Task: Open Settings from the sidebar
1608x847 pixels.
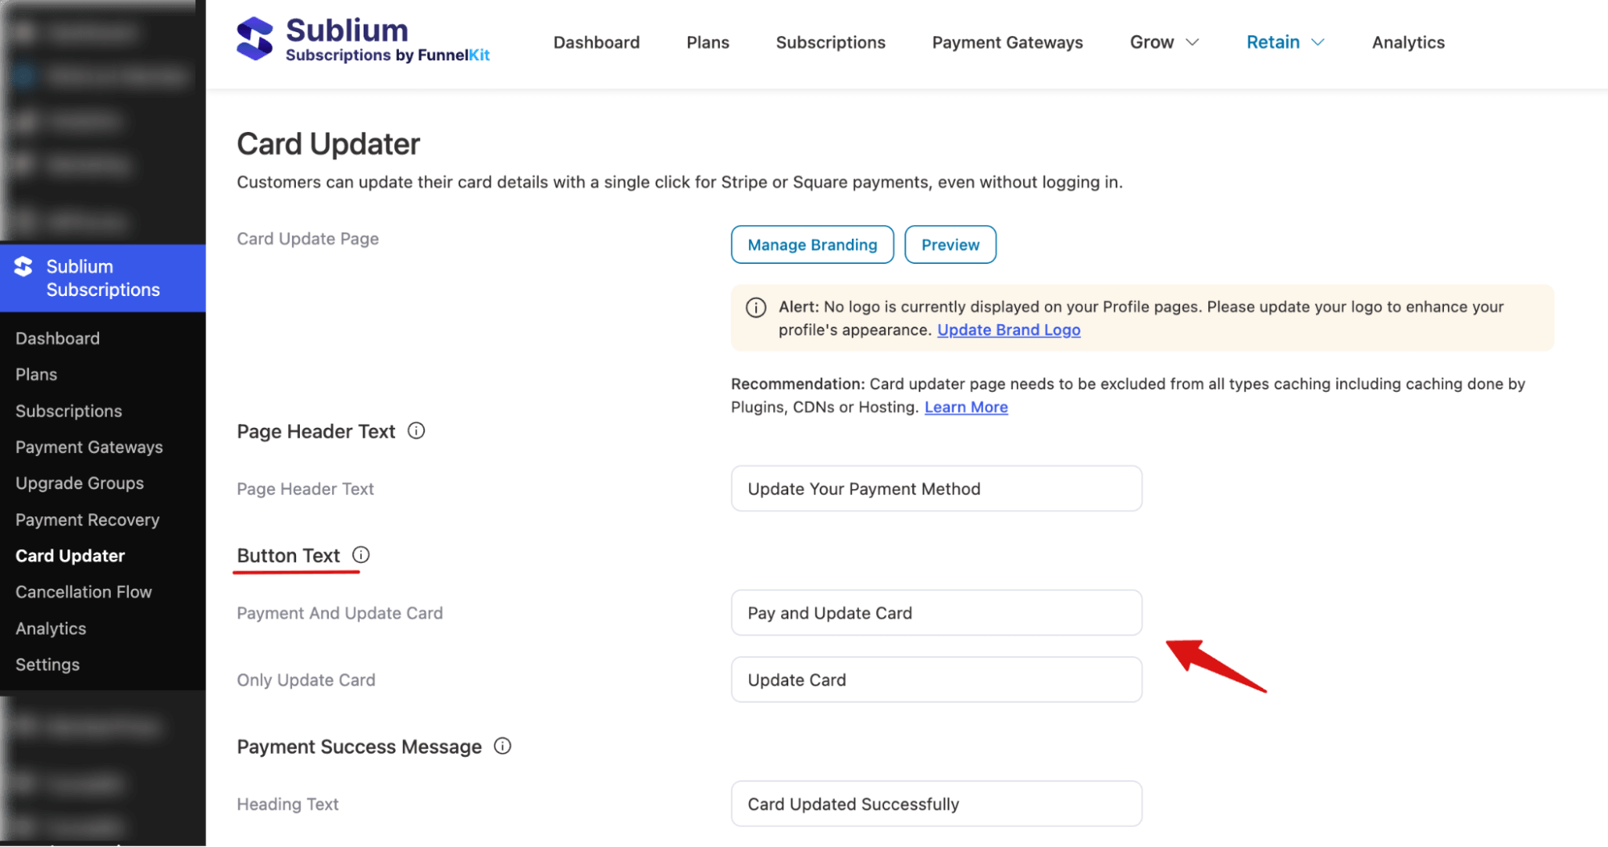Action: pyautogui.click(x=47, y=664)
